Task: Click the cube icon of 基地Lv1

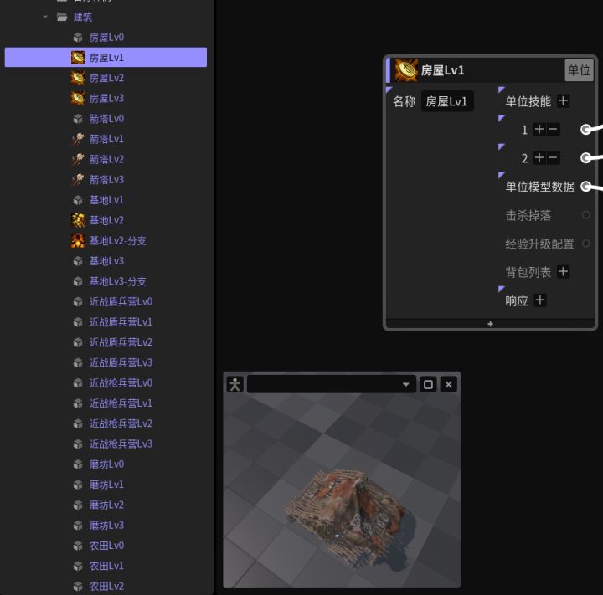Action: click(78, 200)
